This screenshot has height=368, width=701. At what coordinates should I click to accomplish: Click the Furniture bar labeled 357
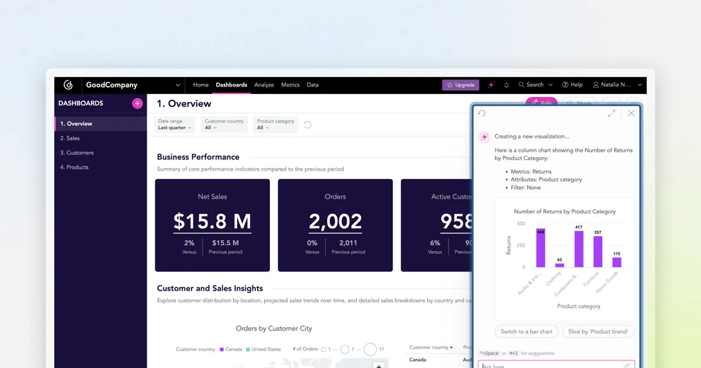coord(598,252)
